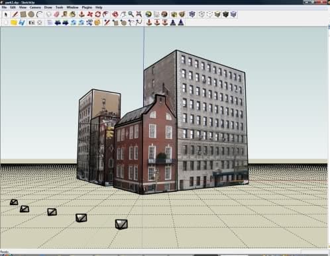Activate the Circle drawing tool
Image resolution: width=330 pixels, height=256 pixels.
[31, 15]
